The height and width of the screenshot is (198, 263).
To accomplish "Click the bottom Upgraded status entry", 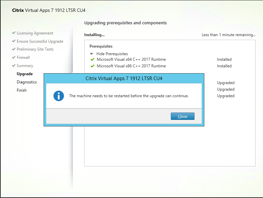I will (x=226, y=96).
